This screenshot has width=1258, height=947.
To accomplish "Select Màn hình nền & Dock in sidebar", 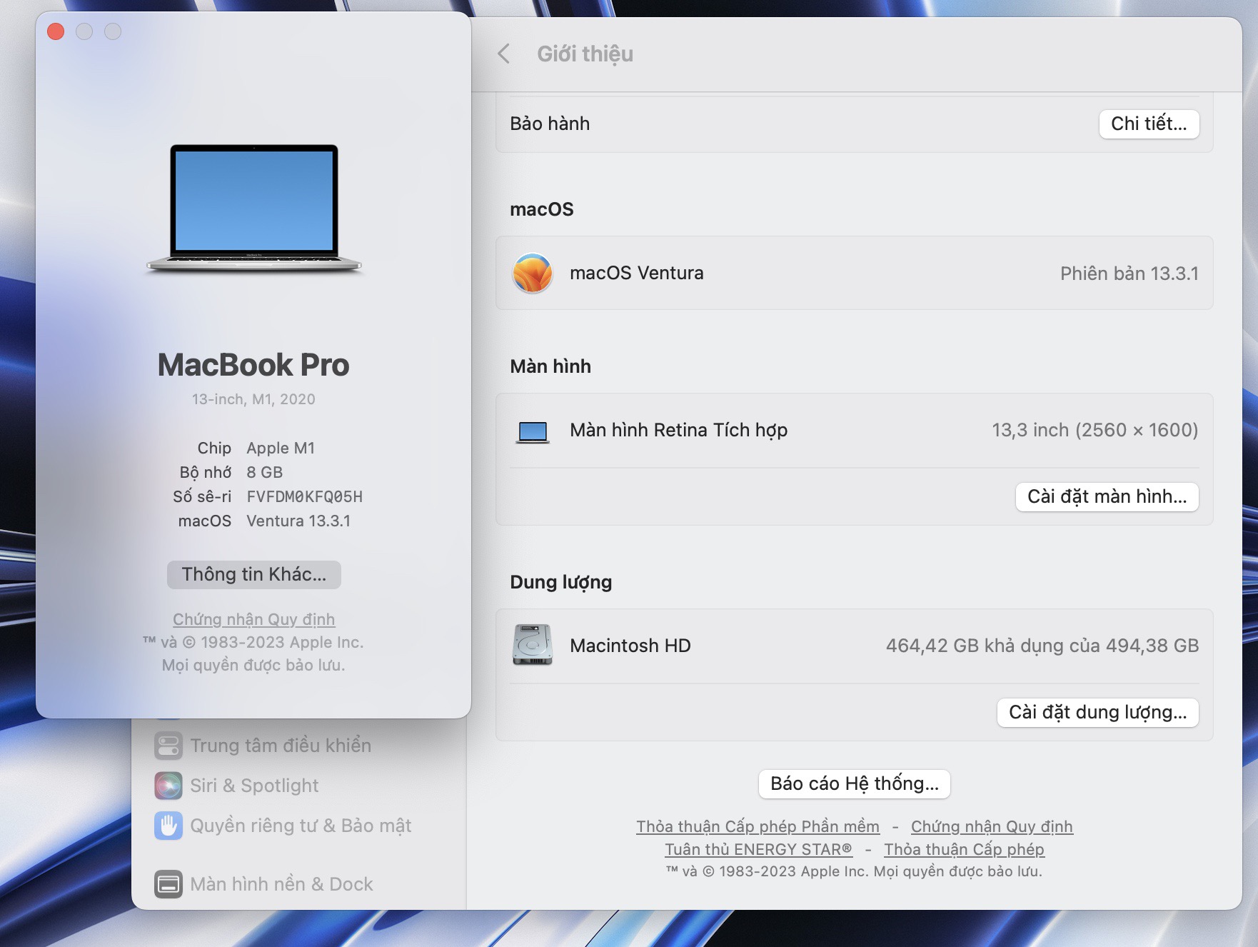I will [x=281, y=884].
